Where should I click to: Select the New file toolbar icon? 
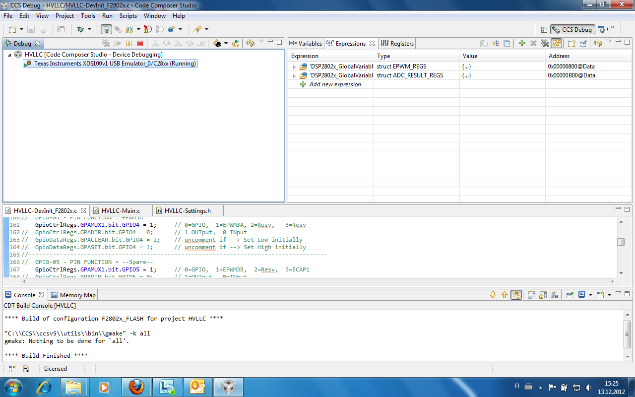(x=11, y=29)
